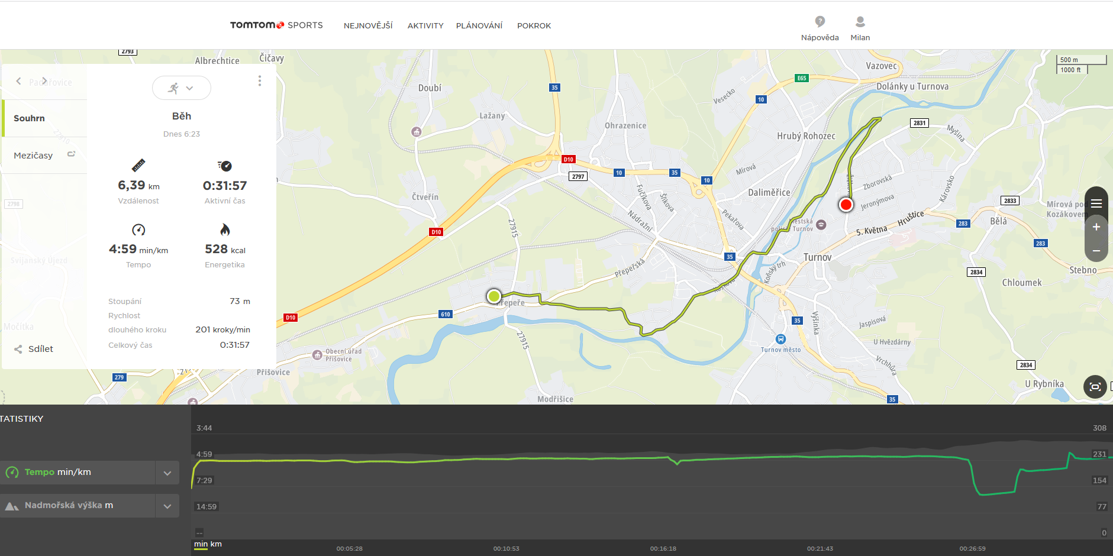Click the distance ruler icon

138,165
